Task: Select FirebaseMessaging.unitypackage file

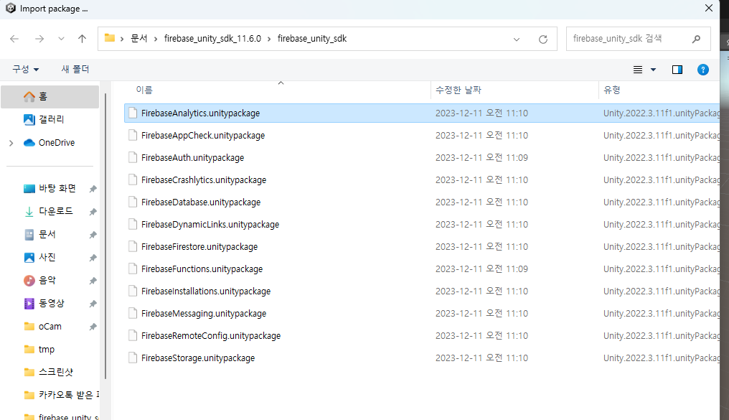Action: (204, 314)
